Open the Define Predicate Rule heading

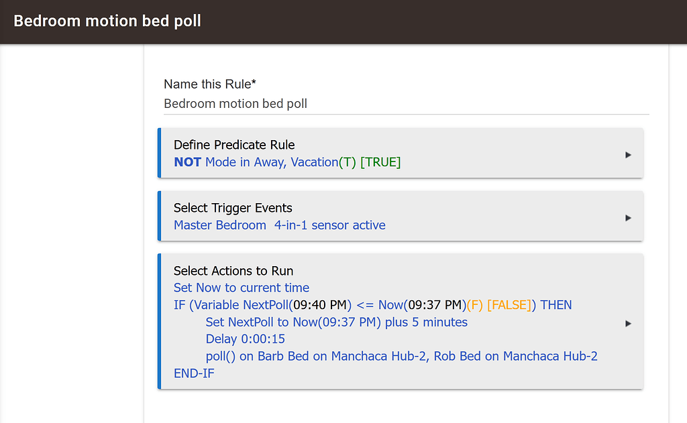point(234,145)
